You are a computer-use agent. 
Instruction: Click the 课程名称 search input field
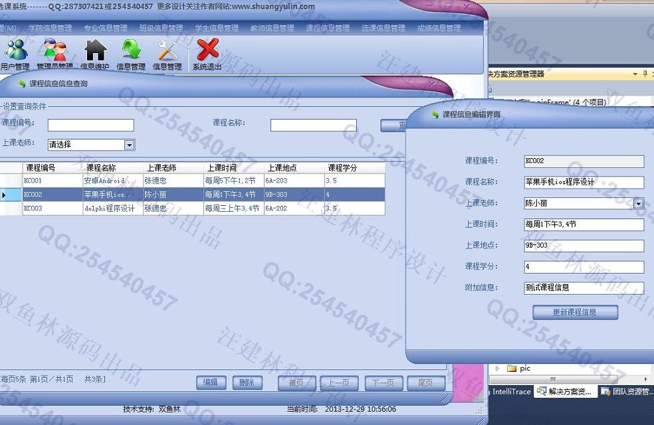click(x=313, y=126)
